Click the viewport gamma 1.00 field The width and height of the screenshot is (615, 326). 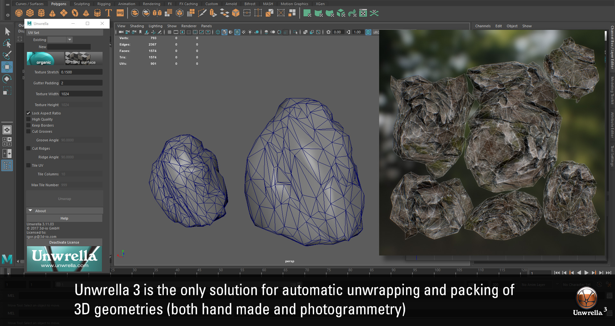click(358, 32)
